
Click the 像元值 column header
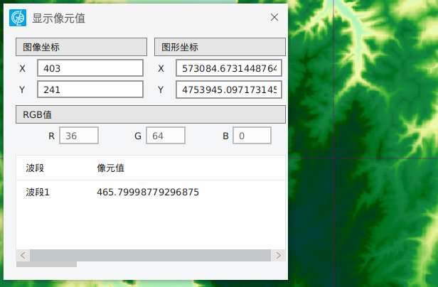click(111, 168)
